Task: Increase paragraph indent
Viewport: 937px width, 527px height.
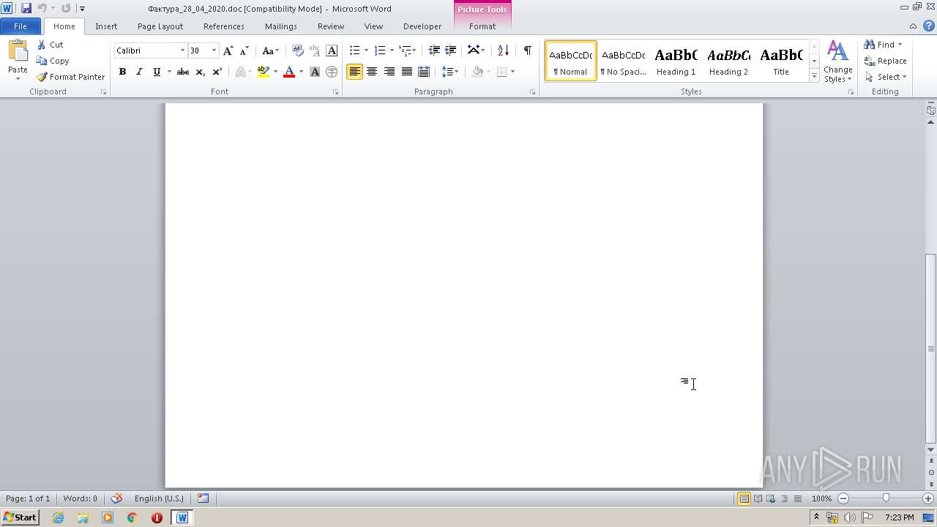Action: tap(451, 51)
